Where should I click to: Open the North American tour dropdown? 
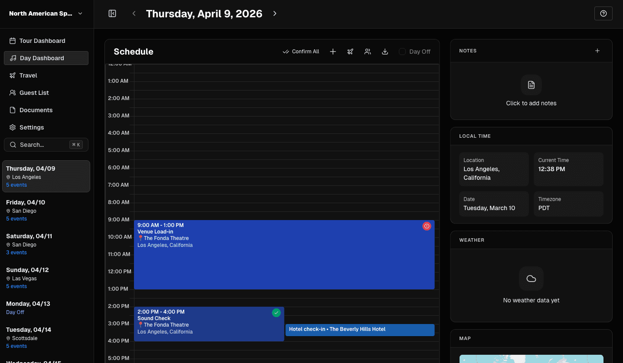[45, 13]
